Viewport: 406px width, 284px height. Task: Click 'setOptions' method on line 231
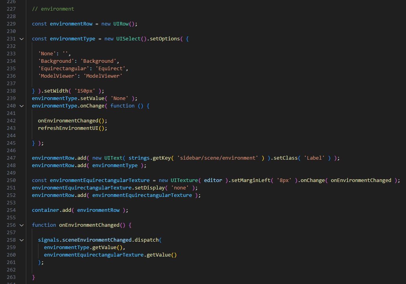165,39
